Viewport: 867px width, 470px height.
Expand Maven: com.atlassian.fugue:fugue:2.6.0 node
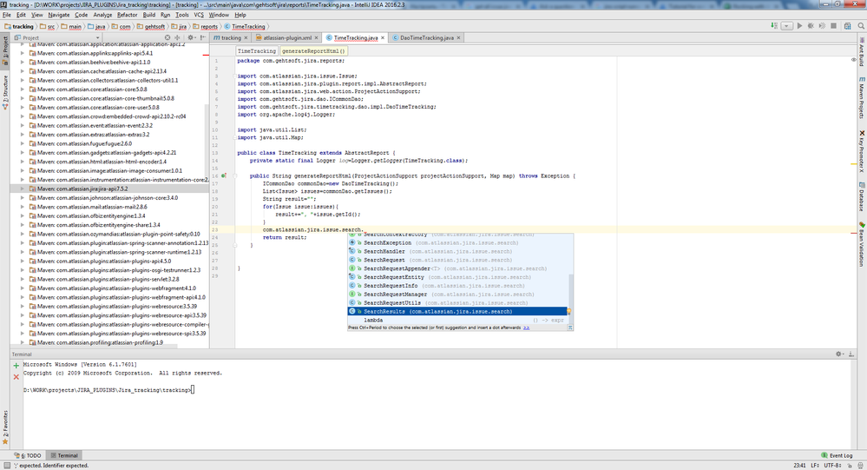[22, 143]
